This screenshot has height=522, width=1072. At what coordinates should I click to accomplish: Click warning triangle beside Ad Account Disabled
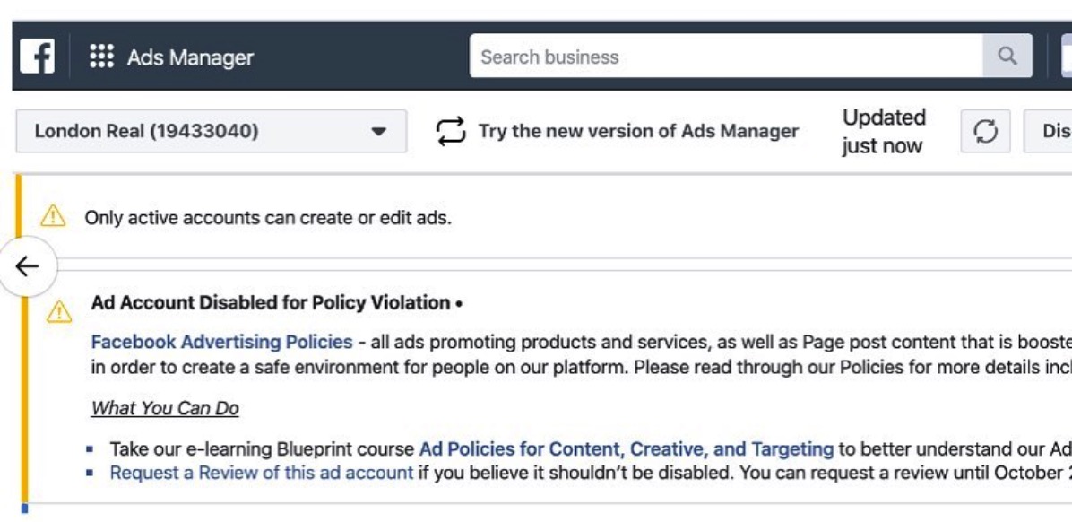[x=59, y=312]
